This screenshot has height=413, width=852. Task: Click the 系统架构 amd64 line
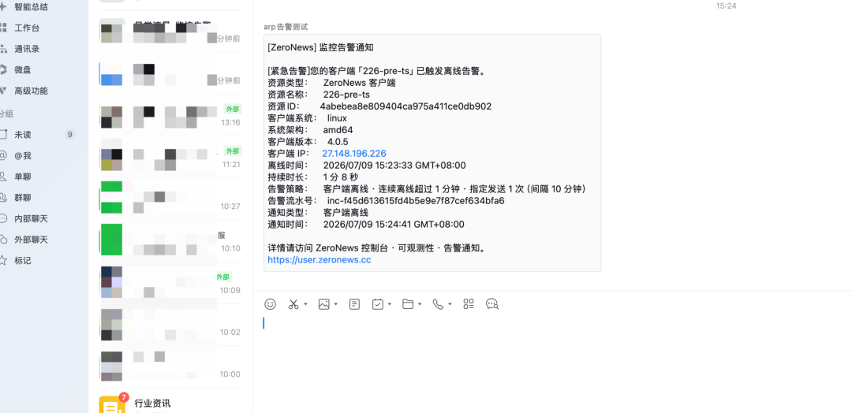pos(310,130)
